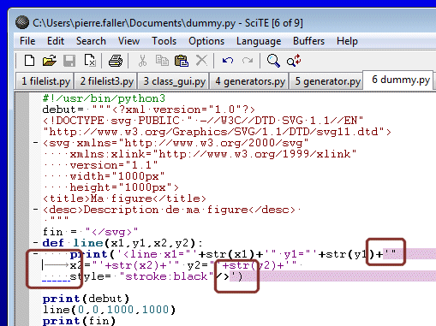Collapse fold marker at print('<line x1= line
This screenshot has width=436, height=326.
[x=35, y=254]
